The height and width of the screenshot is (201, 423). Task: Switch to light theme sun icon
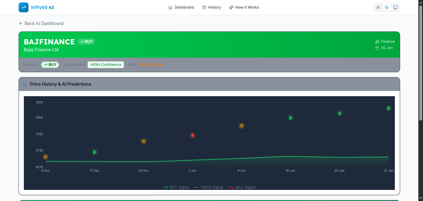click(x=378, y=7)
